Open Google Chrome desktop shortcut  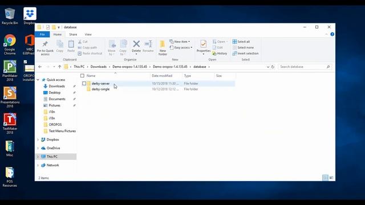(x=10, y=44)
